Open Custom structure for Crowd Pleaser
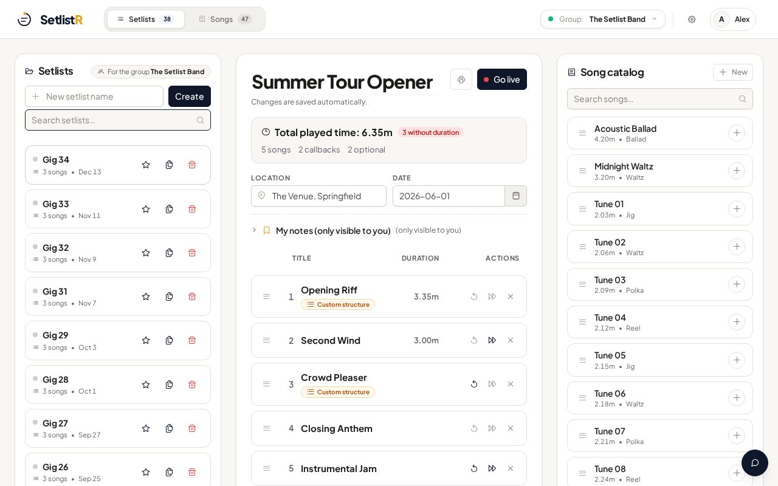 tap(338, 392)
